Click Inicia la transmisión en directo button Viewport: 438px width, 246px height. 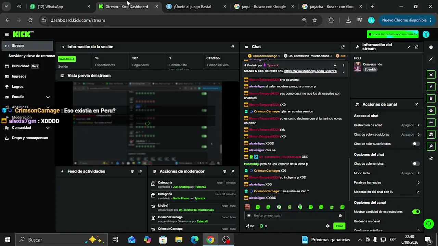(x=392, y=34)
